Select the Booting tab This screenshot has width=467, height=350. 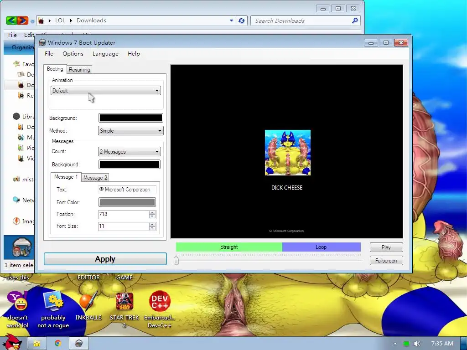coord(55,69)
